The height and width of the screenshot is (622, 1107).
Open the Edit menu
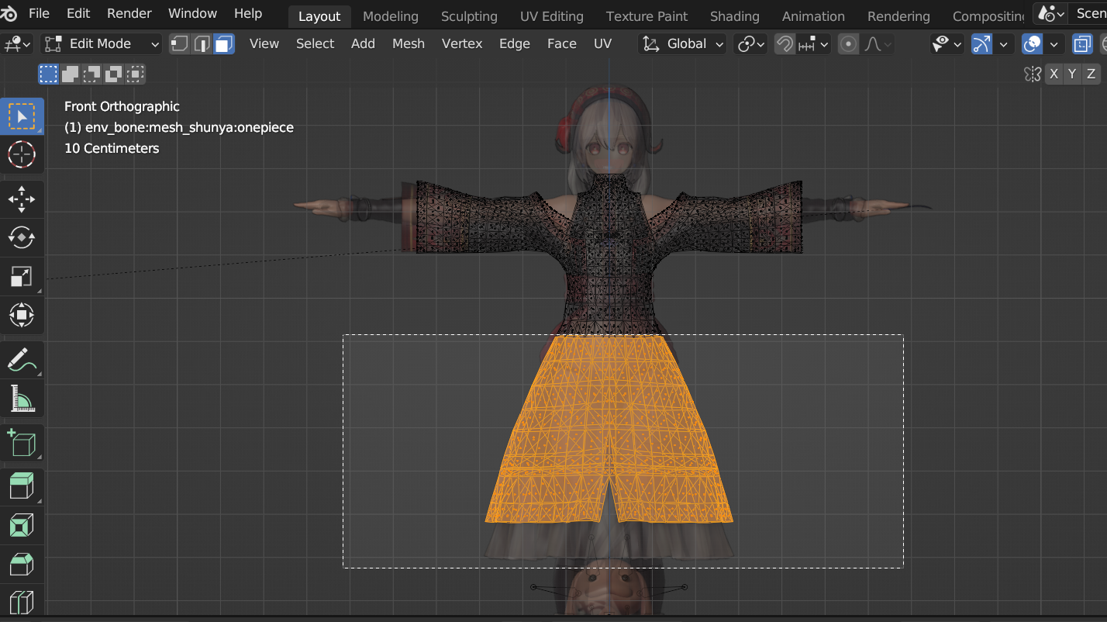click(x=78, y=14)
